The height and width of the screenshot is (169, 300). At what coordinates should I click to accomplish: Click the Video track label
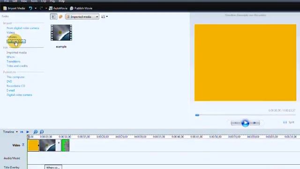point(16,145)
